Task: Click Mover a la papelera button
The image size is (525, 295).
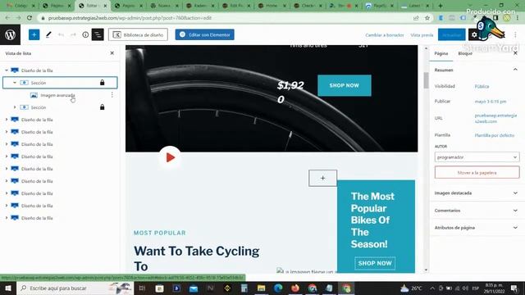Action: (x=477, y=173)
